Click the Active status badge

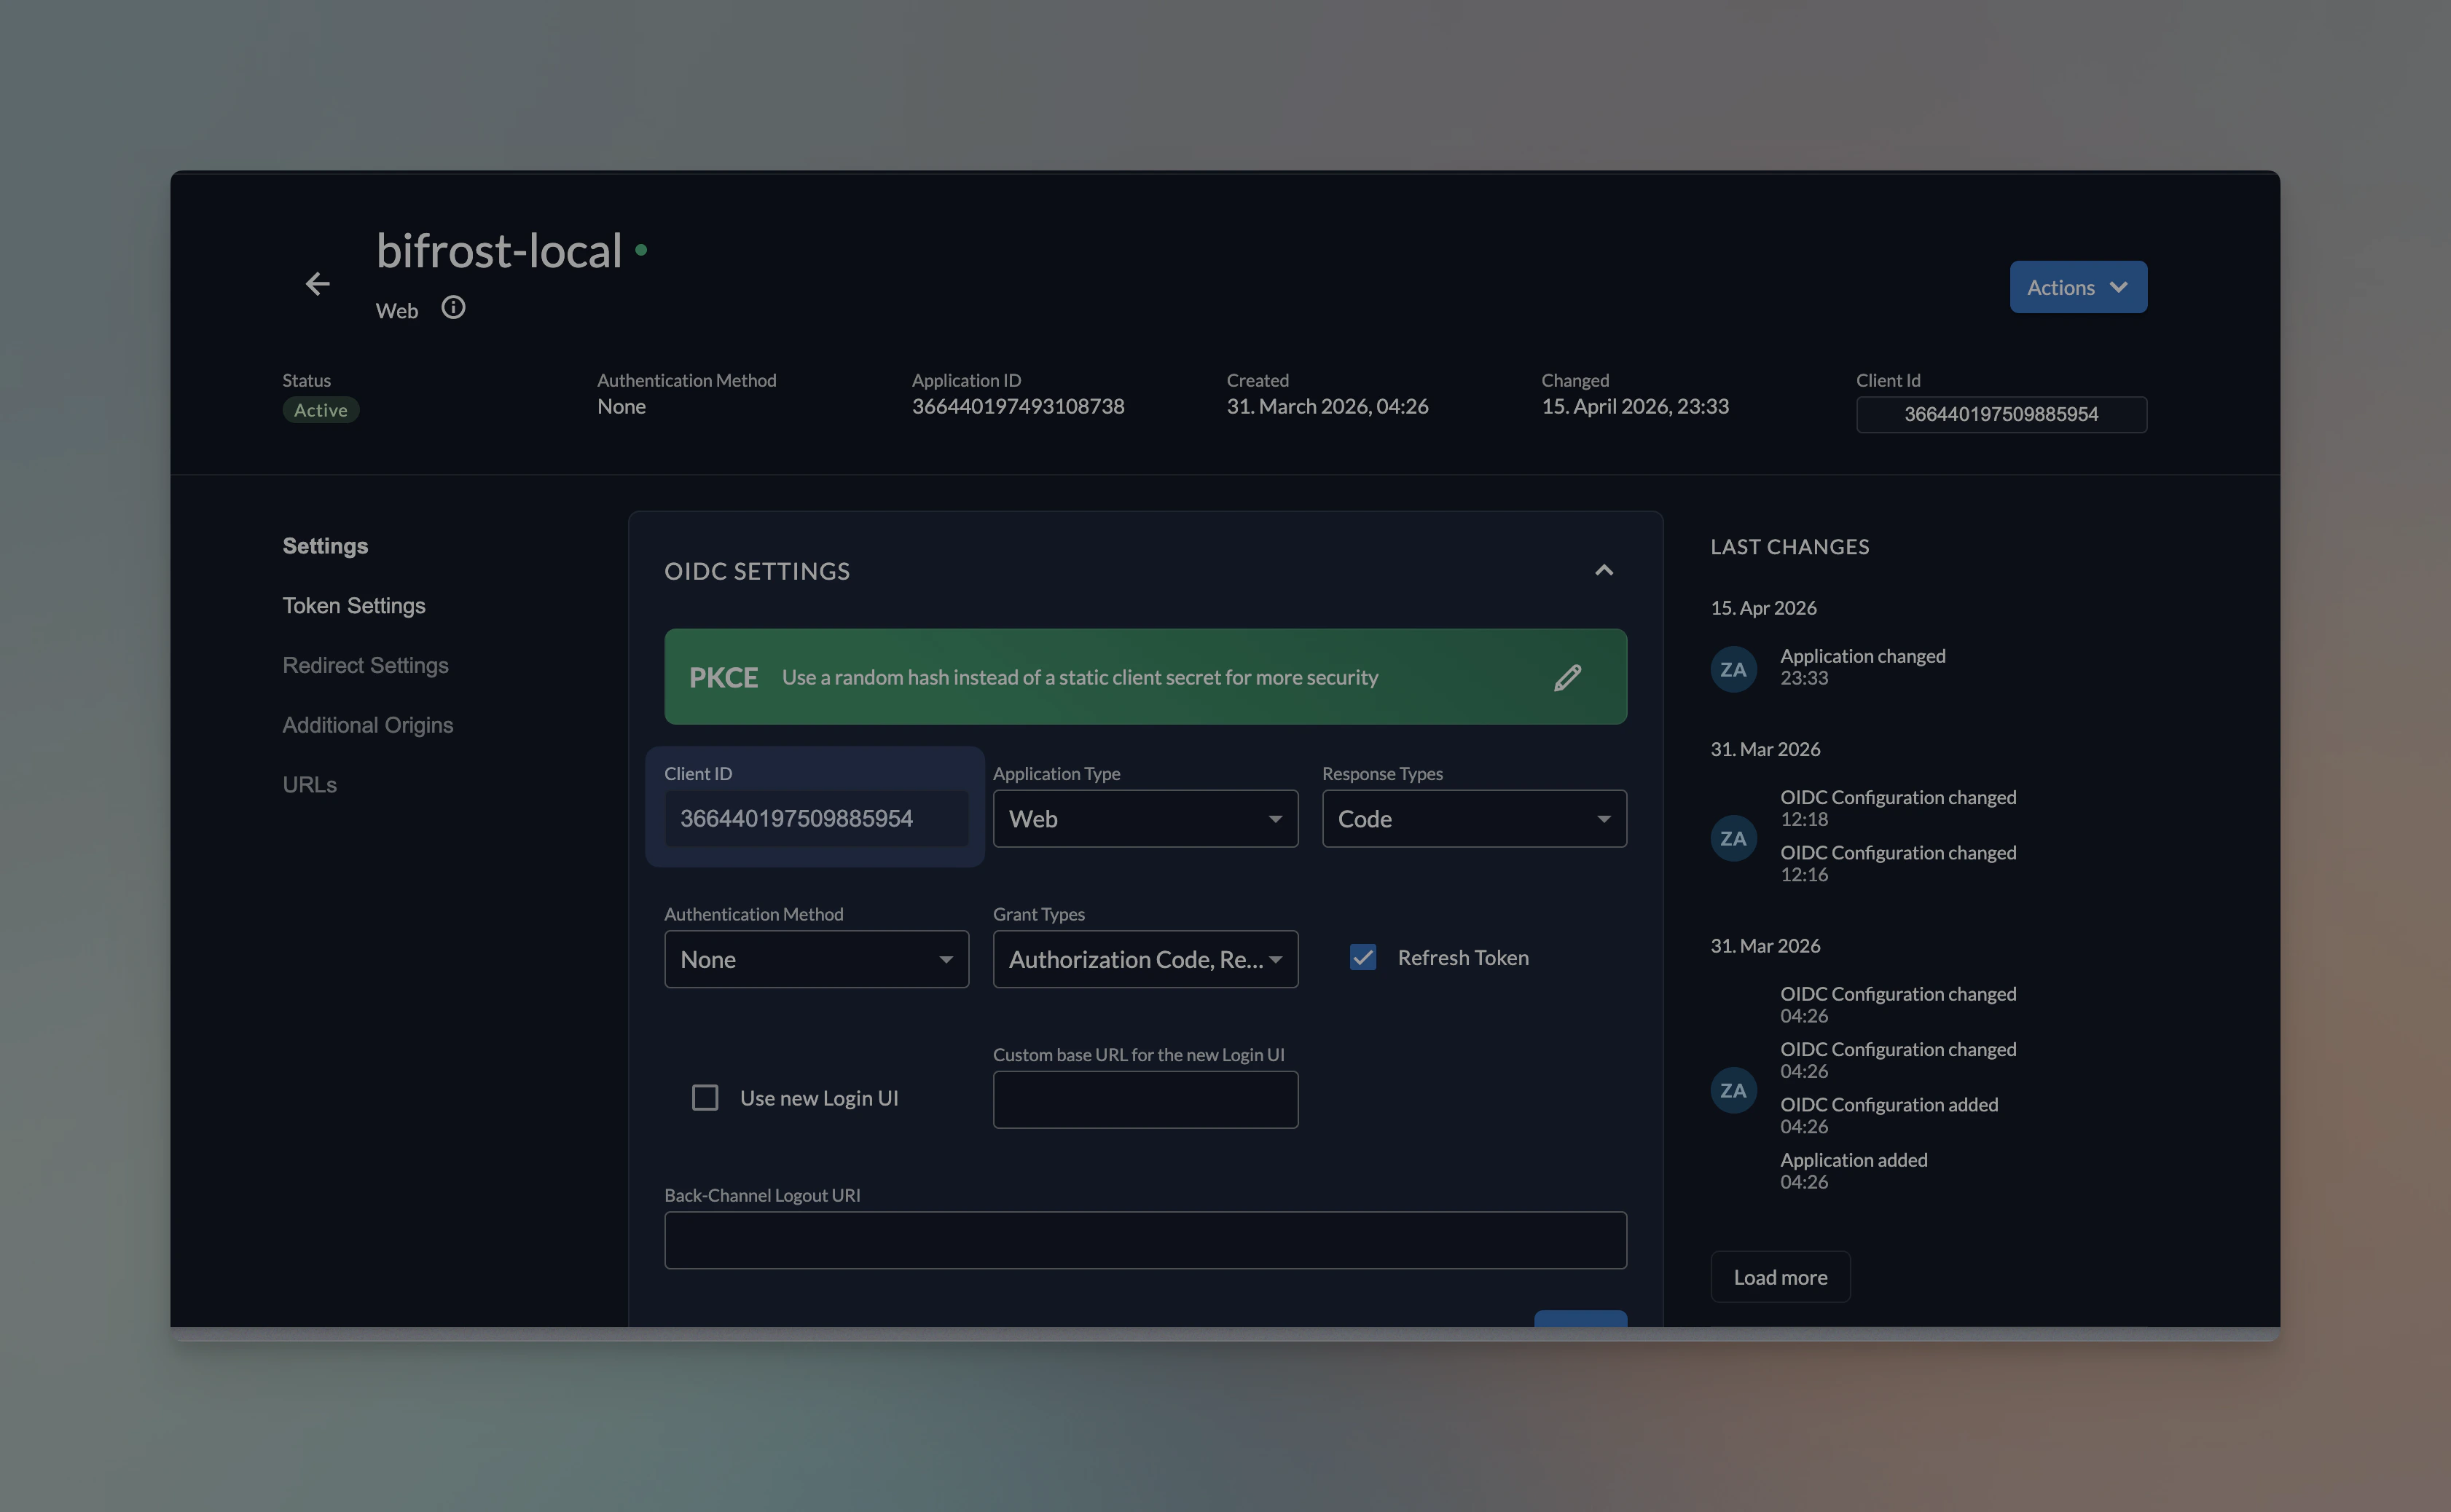[x=320, y=410]
